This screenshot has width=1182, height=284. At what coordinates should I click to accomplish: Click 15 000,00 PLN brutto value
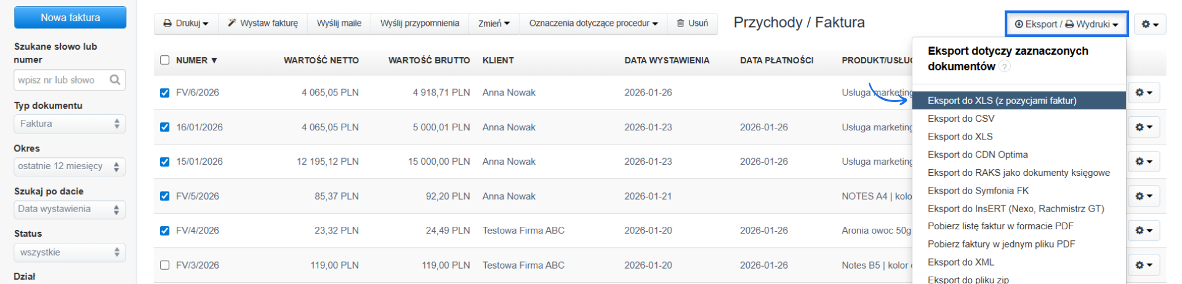pyautogui.click(x=439, y=162)
